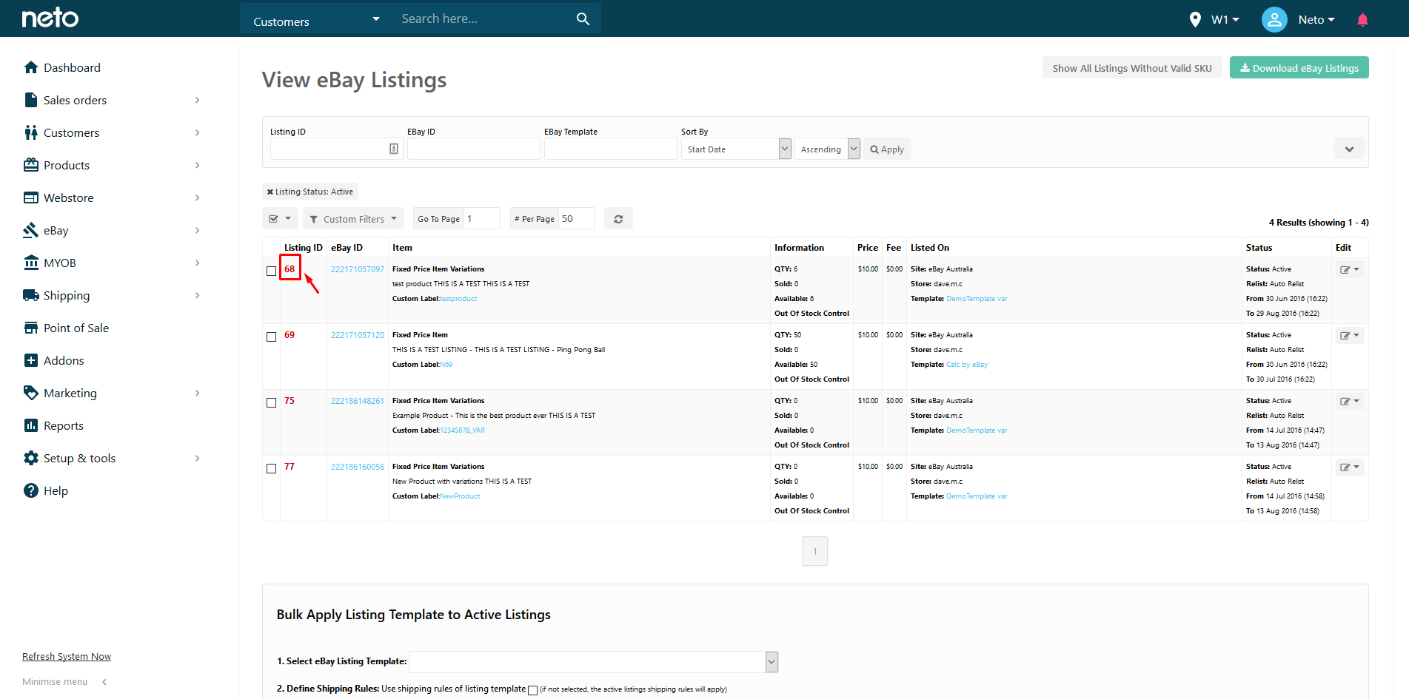
Task: Click the Addons plus icon
Action: 30,360
